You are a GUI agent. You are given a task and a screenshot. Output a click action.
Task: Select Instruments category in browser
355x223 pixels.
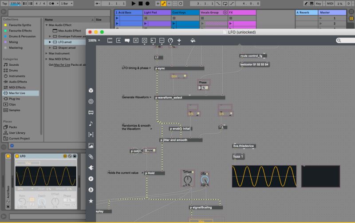click(17, 76)
